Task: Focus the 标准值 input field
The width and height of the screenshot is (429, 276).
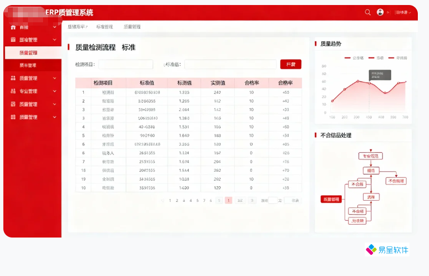Action: [x=230, y=65]
